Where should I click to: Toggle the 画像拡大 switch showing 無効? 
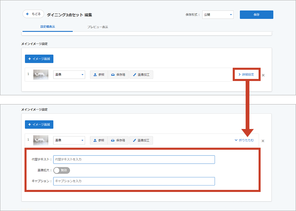[62, 170]
